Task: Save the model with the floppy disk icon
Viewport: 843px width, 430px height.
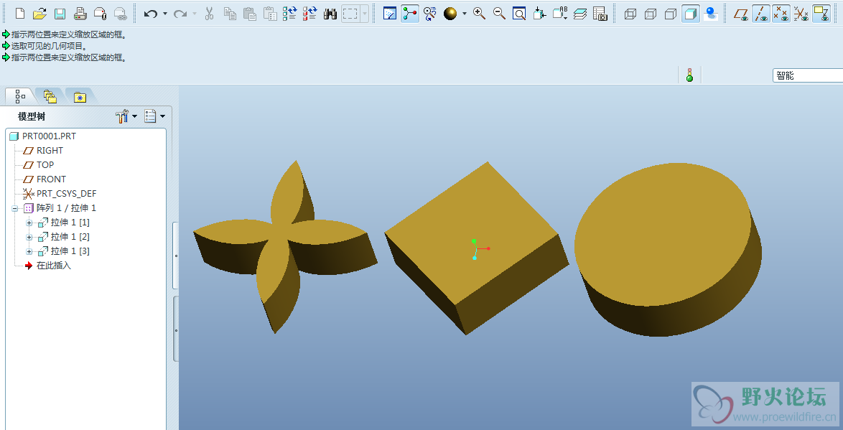Action: coord(60,14)
